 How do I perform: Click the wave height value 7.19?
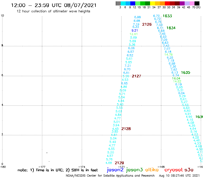pos(136,24)
